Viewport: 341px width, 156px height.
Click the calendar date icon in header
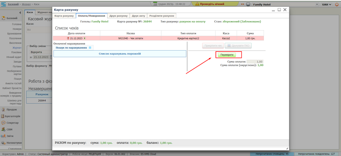(155, 4)
